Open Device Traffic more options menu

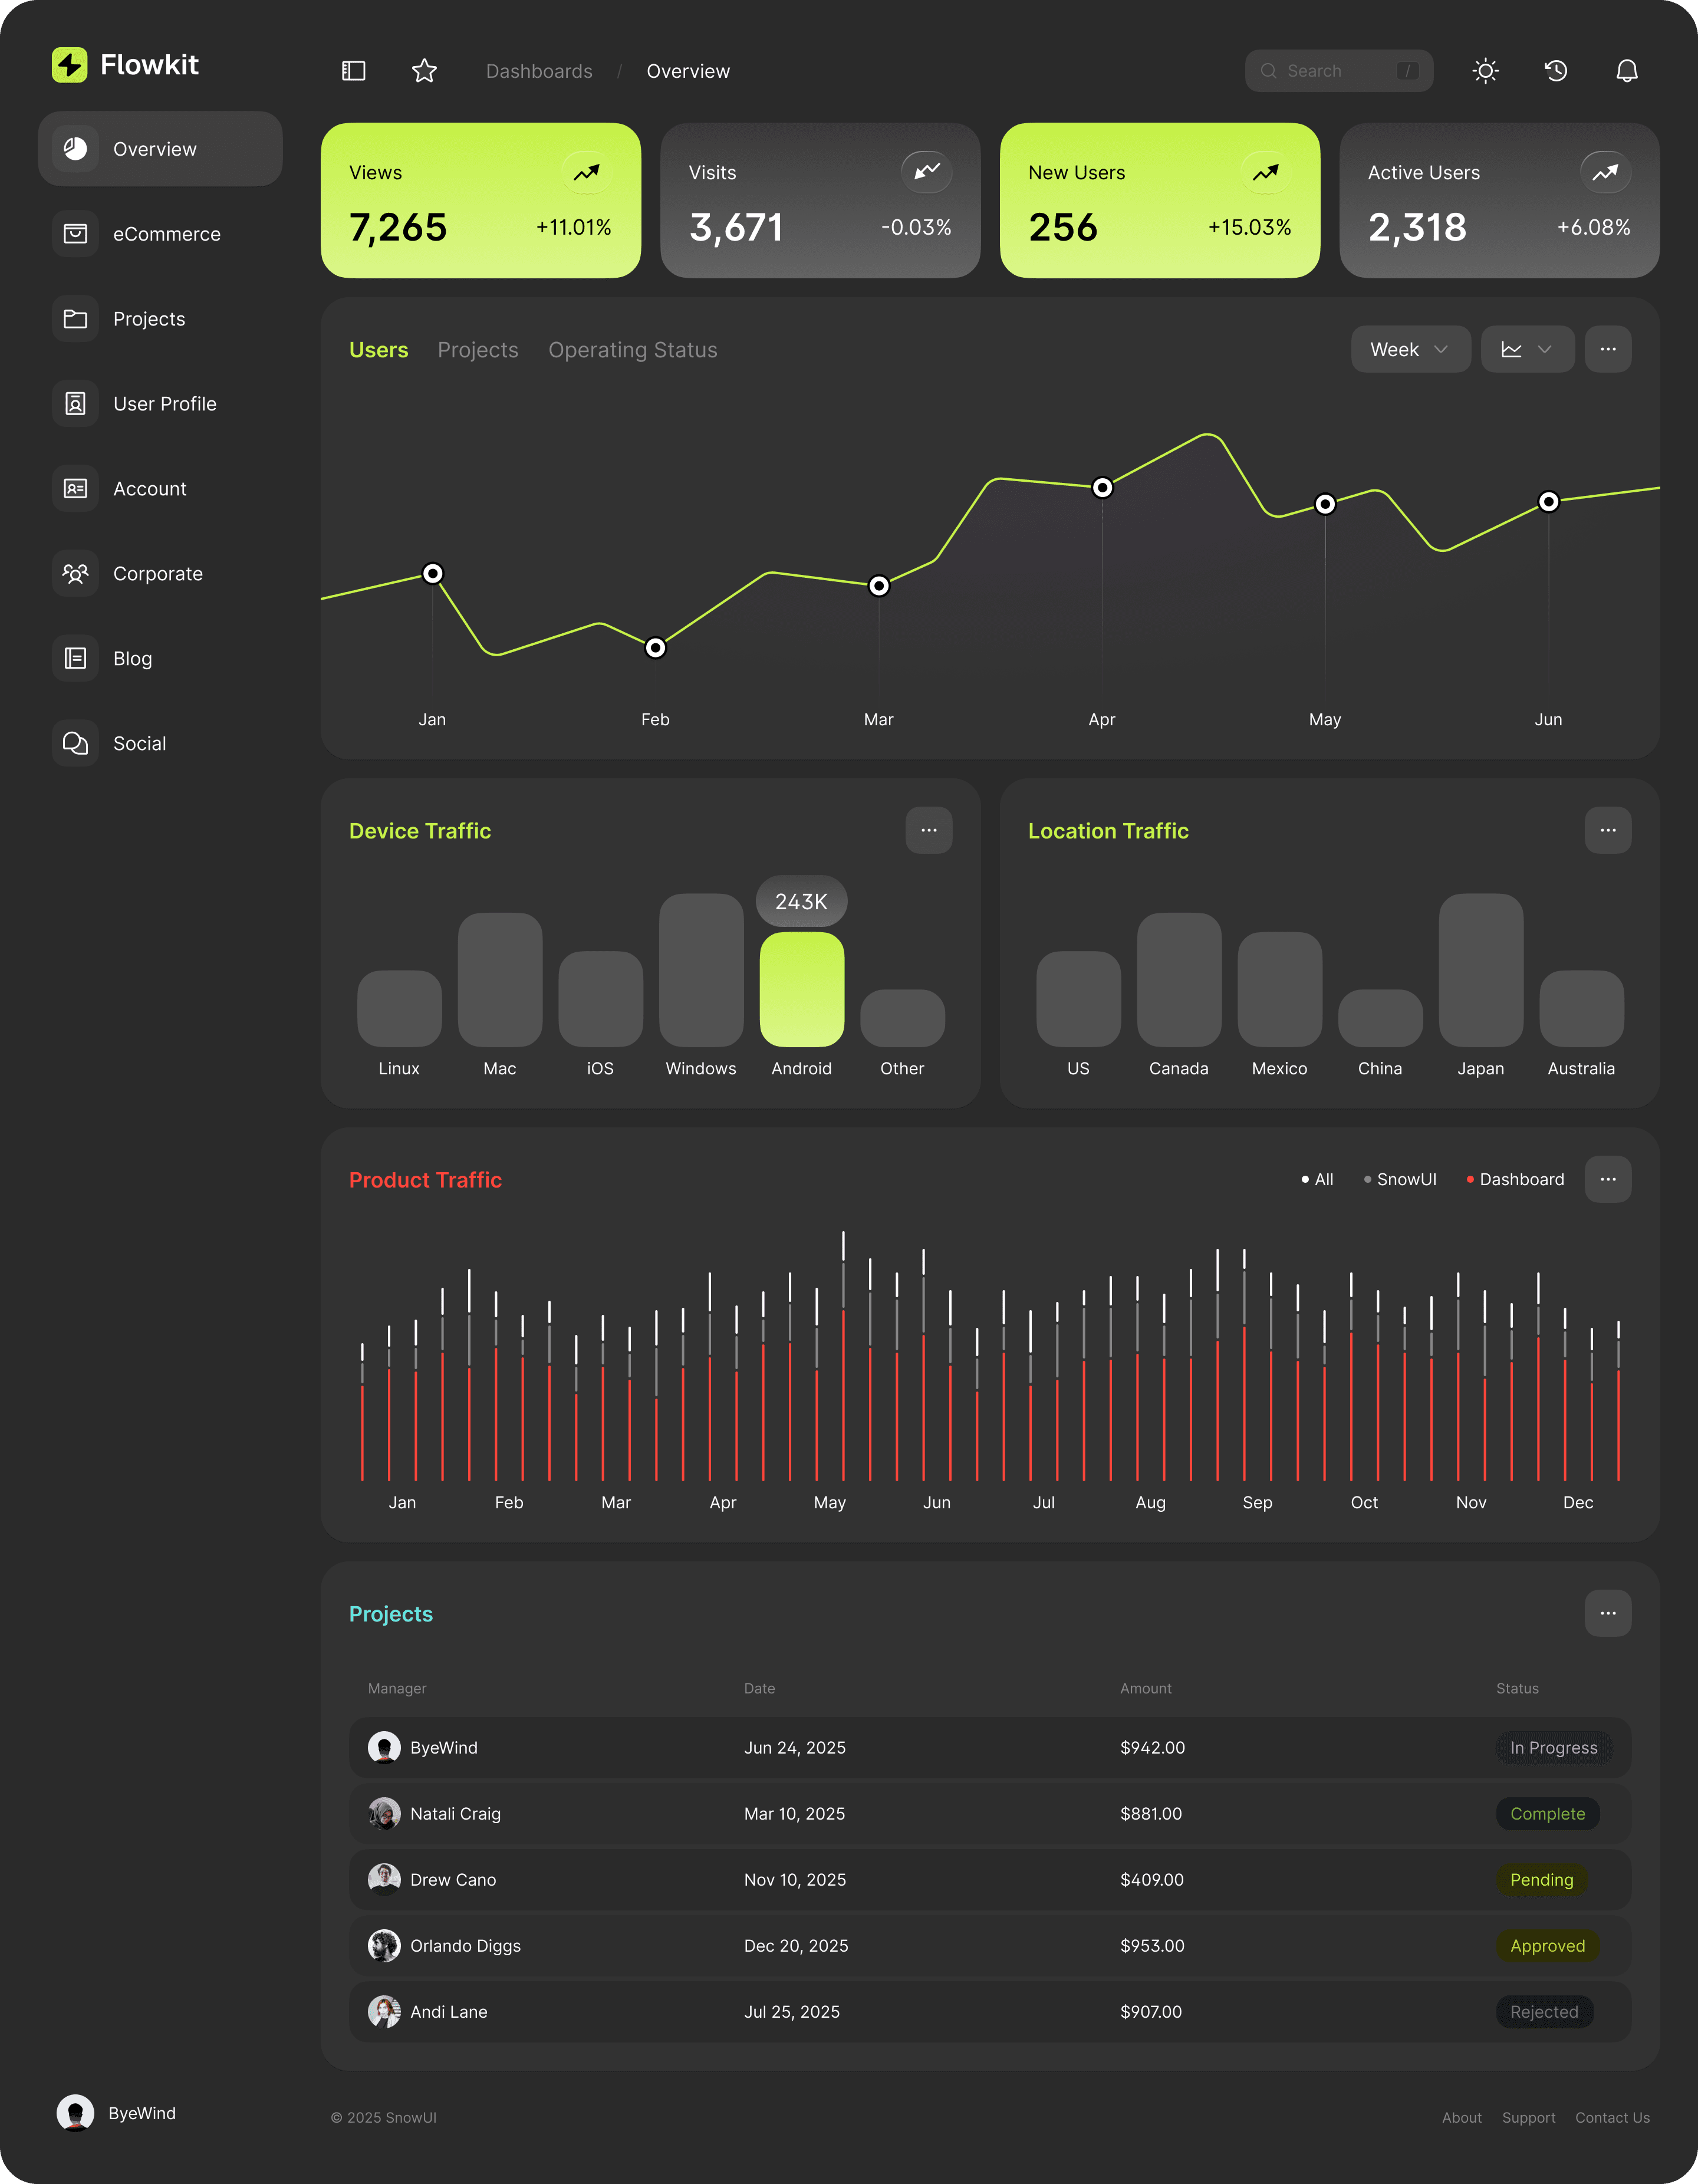928,831
